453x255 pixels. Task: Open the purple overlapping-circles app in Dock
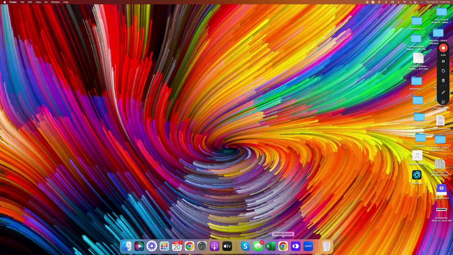click(296, 246)
